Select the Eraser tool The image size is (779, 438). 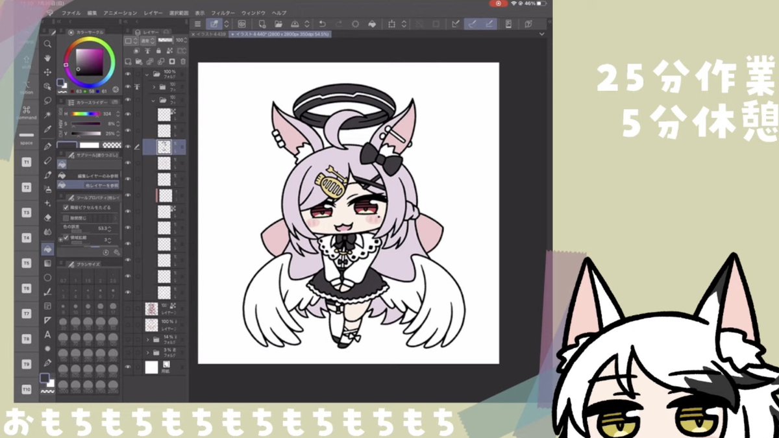coord(47,218)
